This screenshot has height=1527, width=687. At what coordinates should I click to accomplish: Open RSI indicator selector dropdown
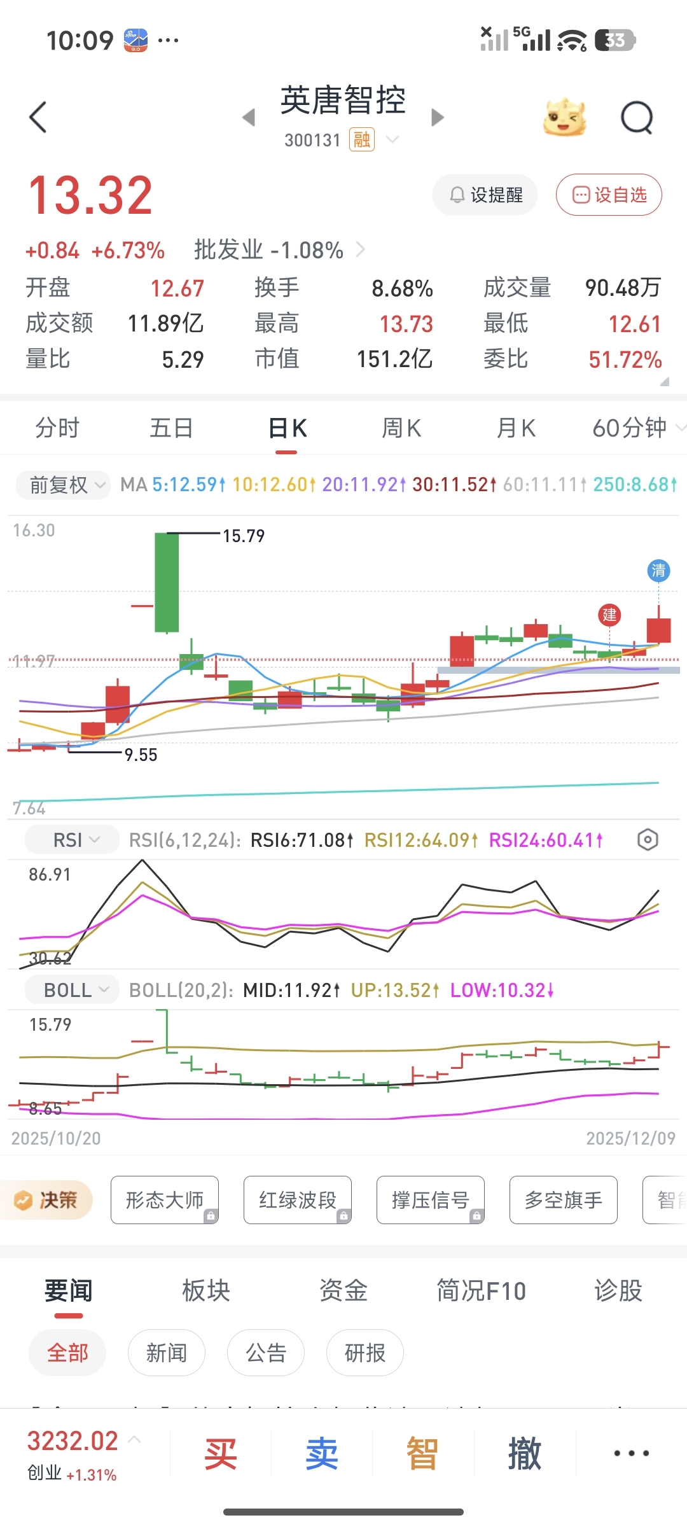click(72, 840)
